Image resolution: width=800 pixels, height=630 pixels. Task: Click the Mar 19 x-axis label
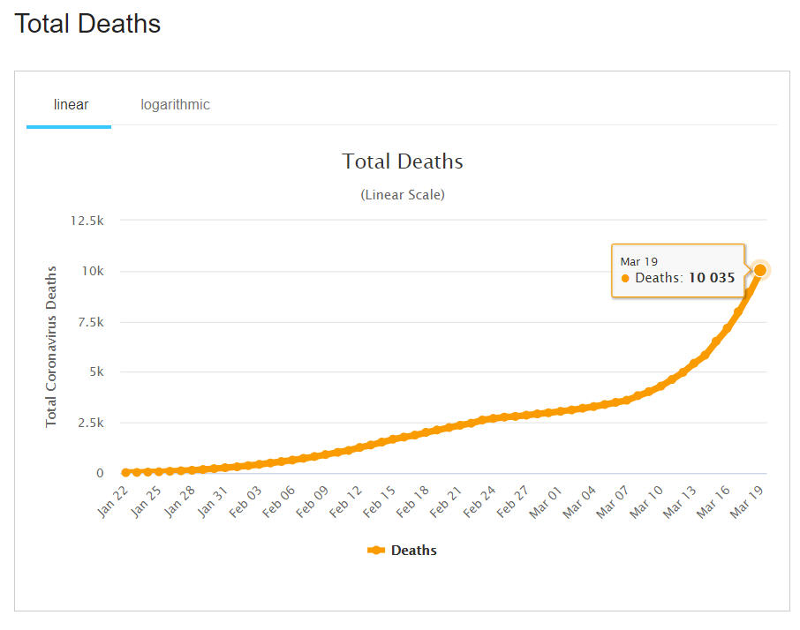[744, 501]
